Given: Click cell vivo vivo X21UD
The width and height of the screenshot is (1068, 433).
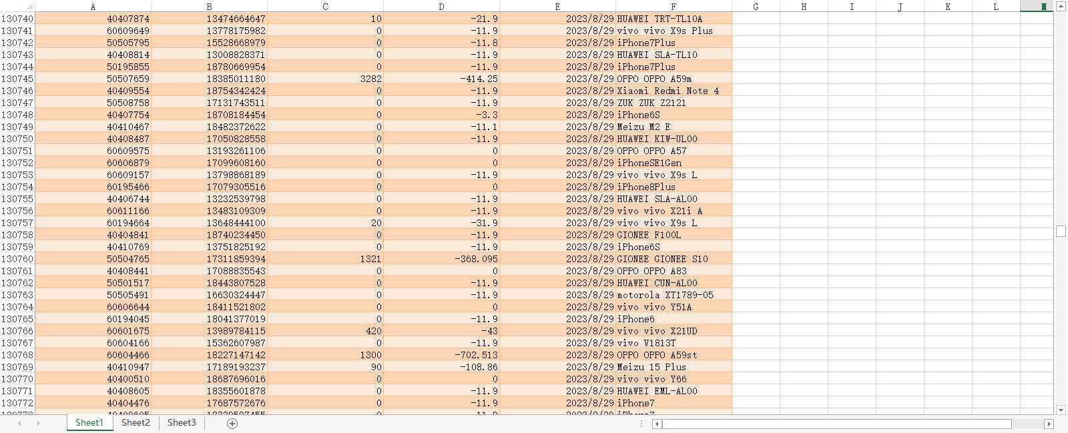Looking at the screenshot, I should (674, 331).
